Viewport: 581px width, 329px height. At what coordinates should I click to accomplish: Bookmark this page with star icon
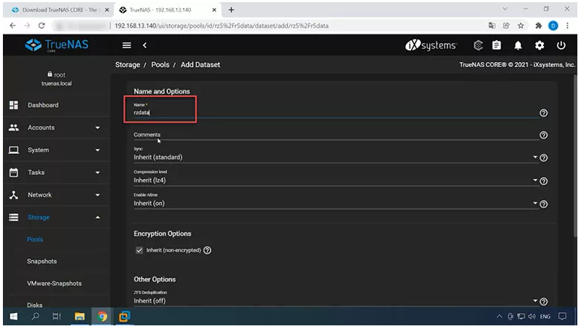click(x=520, y=26)
